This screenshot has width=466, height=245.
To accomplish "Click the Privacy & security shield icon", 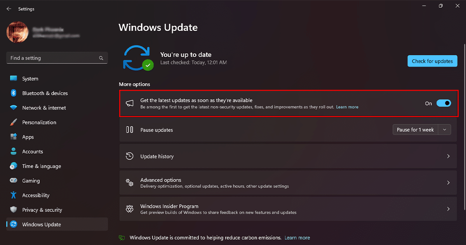I will tap(14, 210).
